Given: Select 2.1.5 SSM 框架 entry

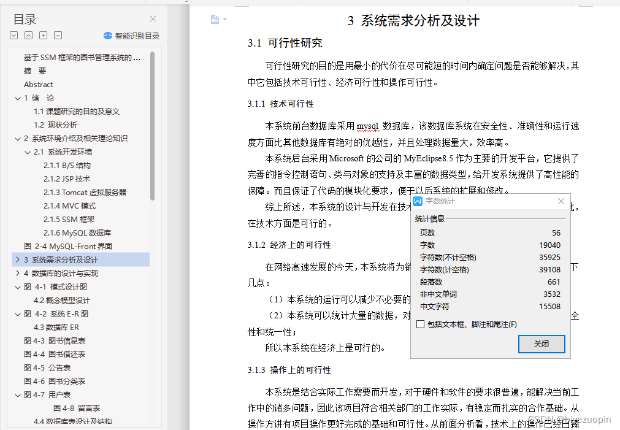Looking at the screenshot, I should coord(69,219).
